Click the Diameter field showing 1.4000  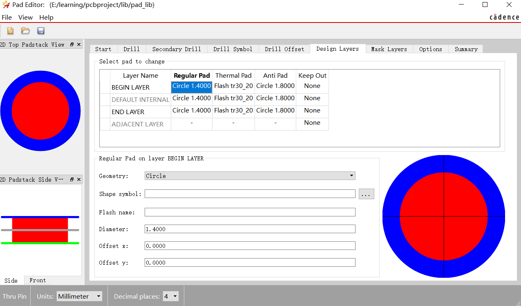[250, 229]
